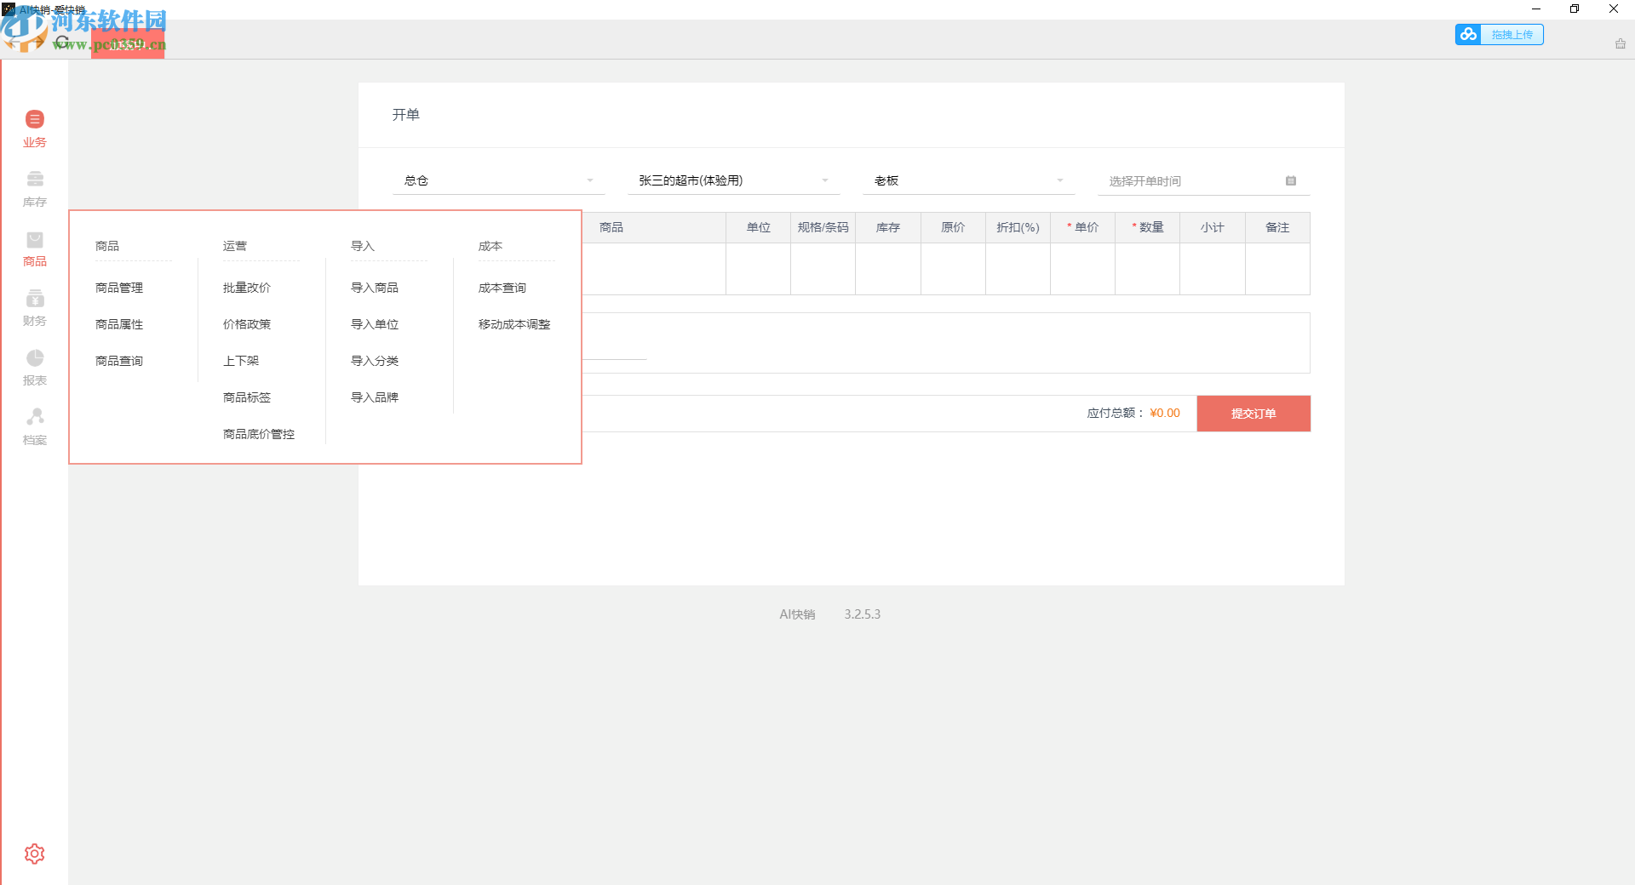Screen dimensions: 1635x885
Task: Click the 原价 column header
Action: pos(953,227)
